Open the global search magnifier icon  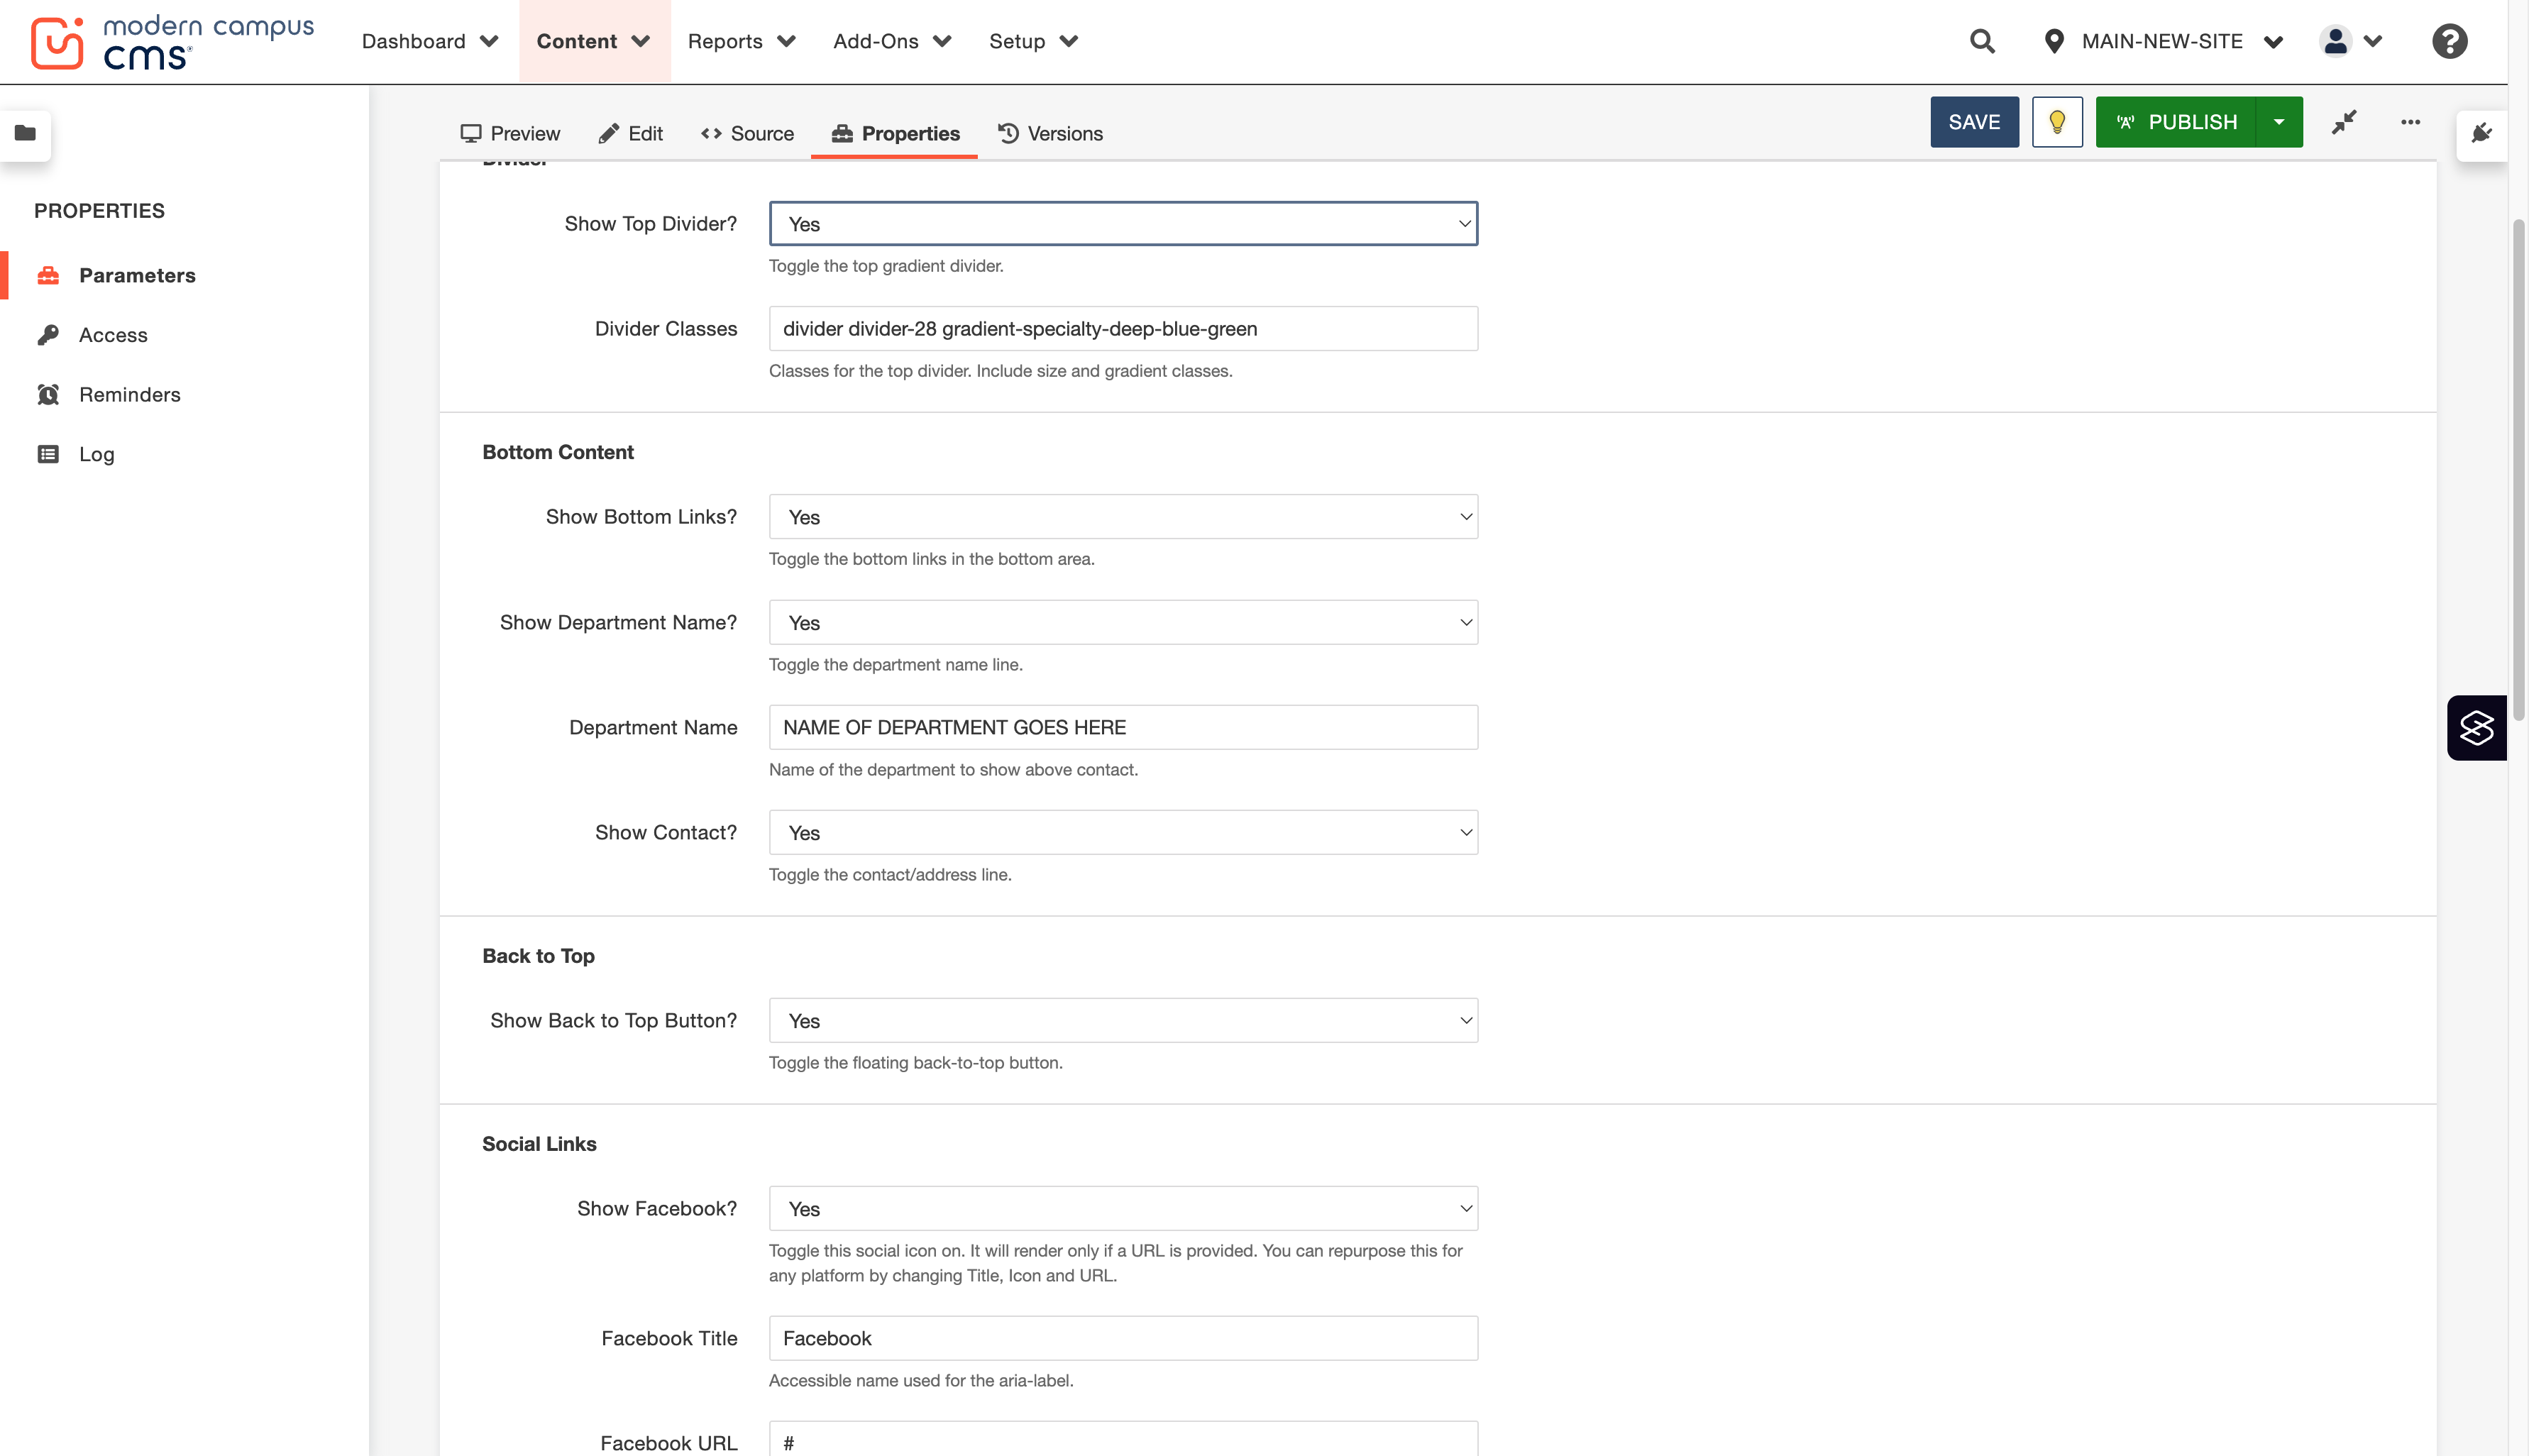1982,41
